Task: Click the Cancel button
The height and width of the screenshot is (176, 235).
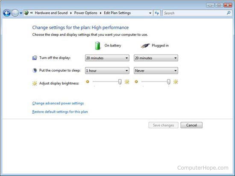Action: (191, 125)
